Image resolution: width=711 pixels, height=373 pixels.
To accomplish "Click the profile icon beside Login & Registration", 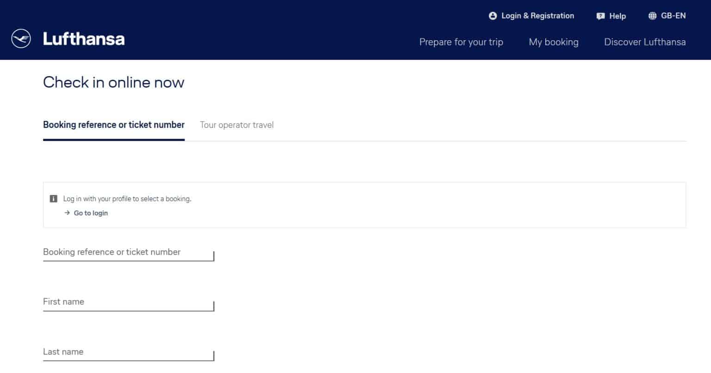I will pos(493,16).
